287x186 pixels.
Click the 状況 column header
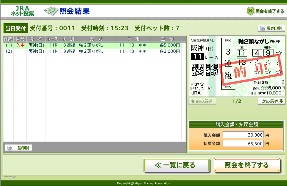click(20, 39)
